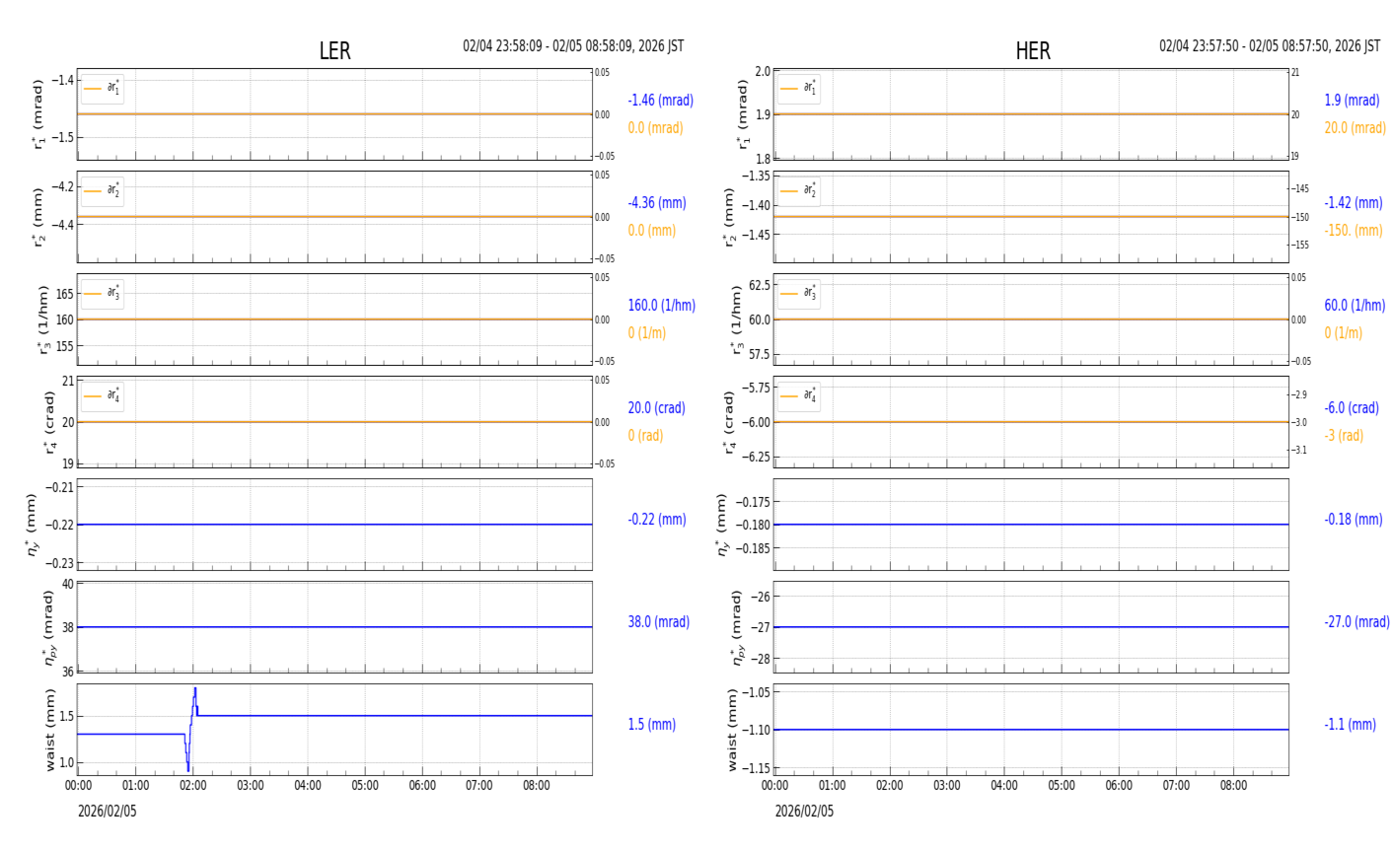This screenshot has height=852, width=1393.
Task: Click the ∂r4* legend in the LER panel
Action: [x=103, y=396]
